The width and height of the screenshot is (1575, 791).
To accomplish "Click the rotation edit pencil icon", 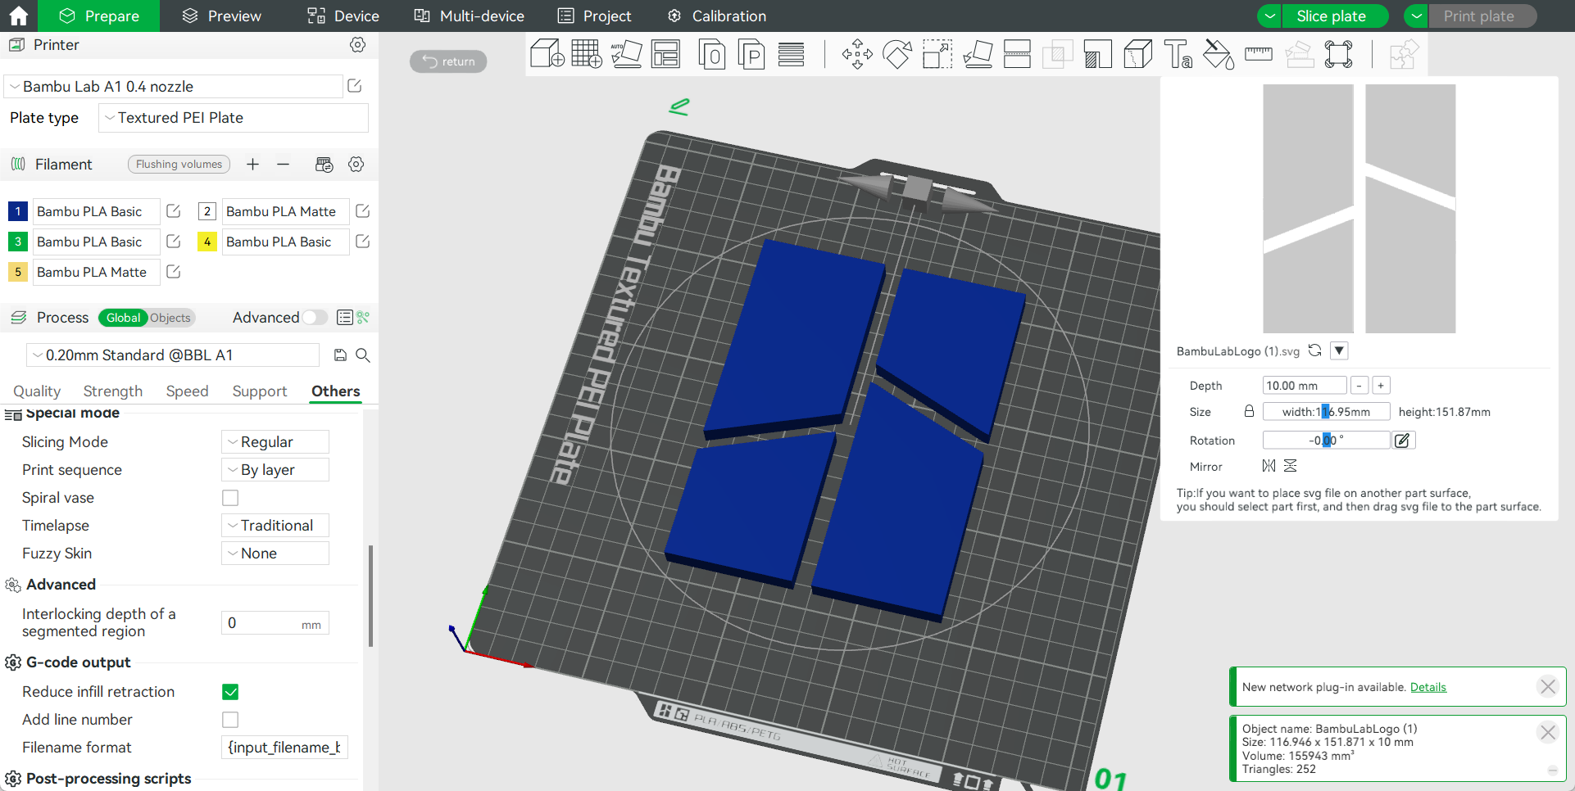I will (x=1402, y=441).
